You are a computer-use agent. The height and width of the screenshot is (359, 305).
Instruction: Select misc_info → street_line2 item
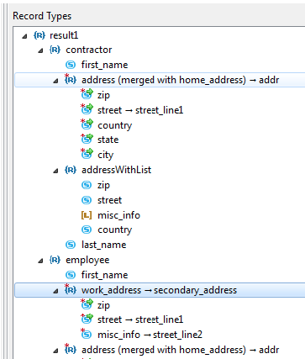(x=150, y=335)
